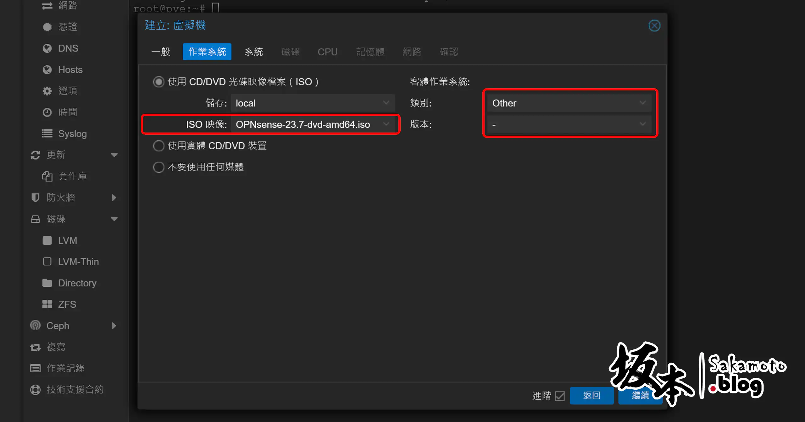Open the ISO 映像 dropdown list
This screenshot has height=422, width=805.
[386, 124]
